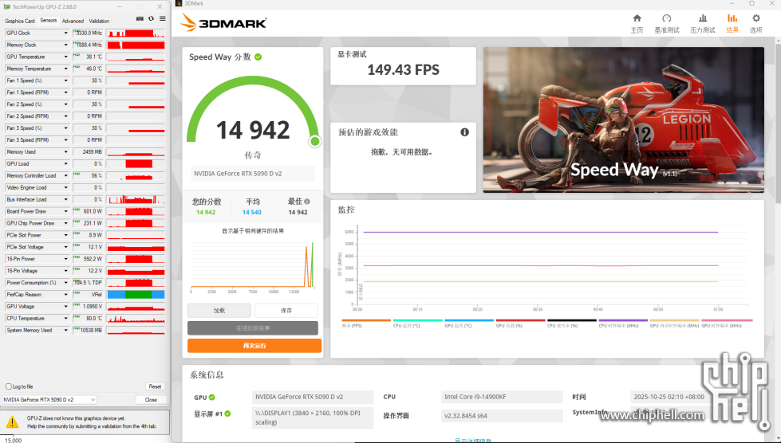Switch to the Graphics Card tab
The height and width of the screenshot is (443, 781).
click(19, 21)
